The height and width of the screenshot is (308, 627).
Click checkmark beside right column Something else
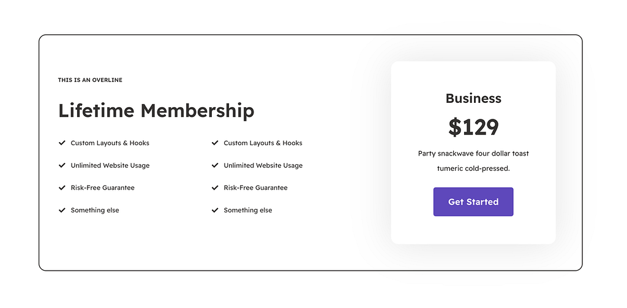coord(215,209)
